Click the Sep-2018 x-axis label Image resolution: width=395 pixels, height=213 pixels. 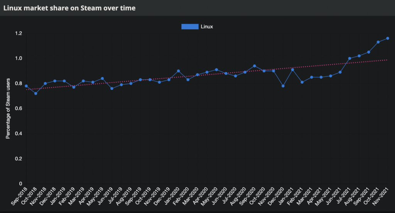19,196
